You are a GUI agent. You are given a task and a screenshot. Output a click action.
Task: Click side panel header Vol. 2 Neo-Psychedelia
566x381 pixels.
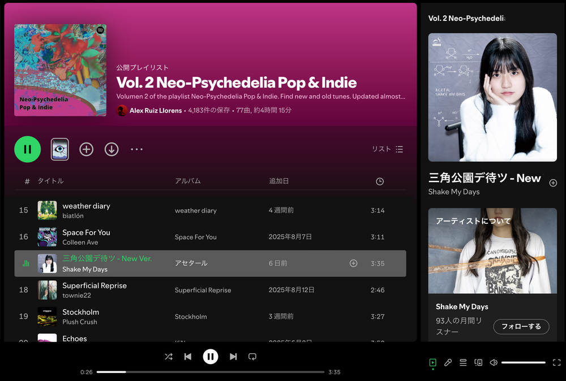click(466, 19)
